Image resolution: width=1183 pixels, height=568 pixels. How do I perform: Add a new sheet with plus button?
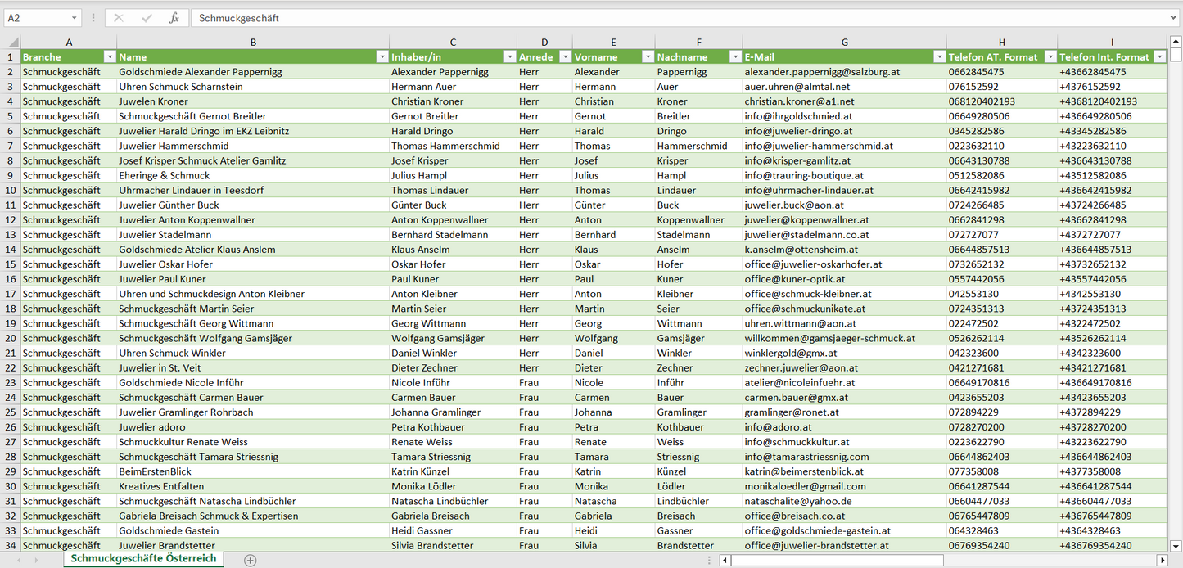pos(251,561)
